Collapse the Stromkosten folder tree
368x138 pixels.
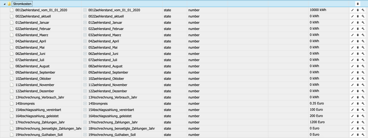(5, 4)
